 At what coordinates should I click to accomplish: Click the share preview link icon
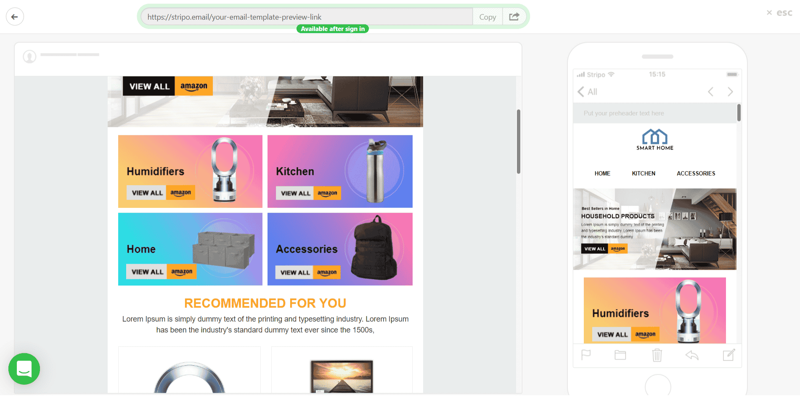coord(514,17)
